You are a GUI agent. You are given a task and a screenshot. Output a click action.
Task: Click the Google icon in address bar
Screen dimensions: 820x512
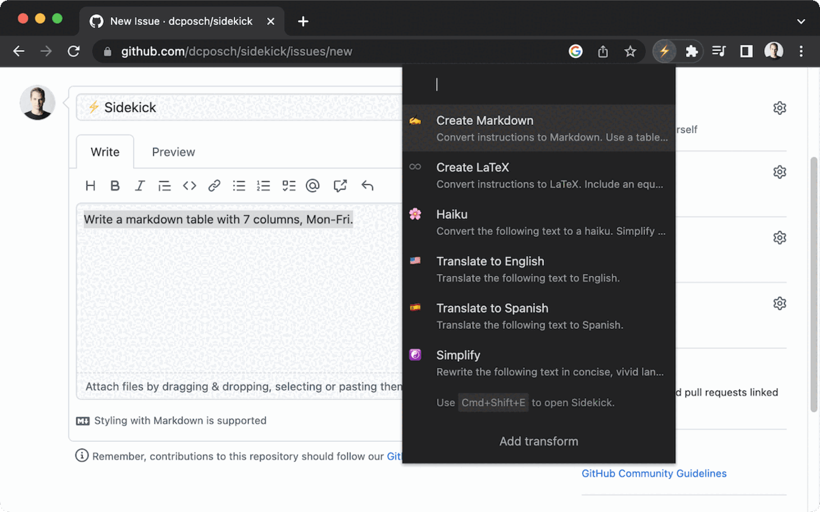click(576, 51)
